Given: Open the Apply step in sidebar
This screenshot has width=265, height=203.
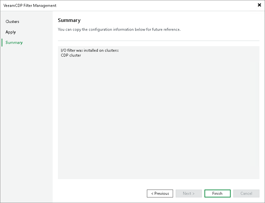Looking at the screenshot, I should 11,32.
